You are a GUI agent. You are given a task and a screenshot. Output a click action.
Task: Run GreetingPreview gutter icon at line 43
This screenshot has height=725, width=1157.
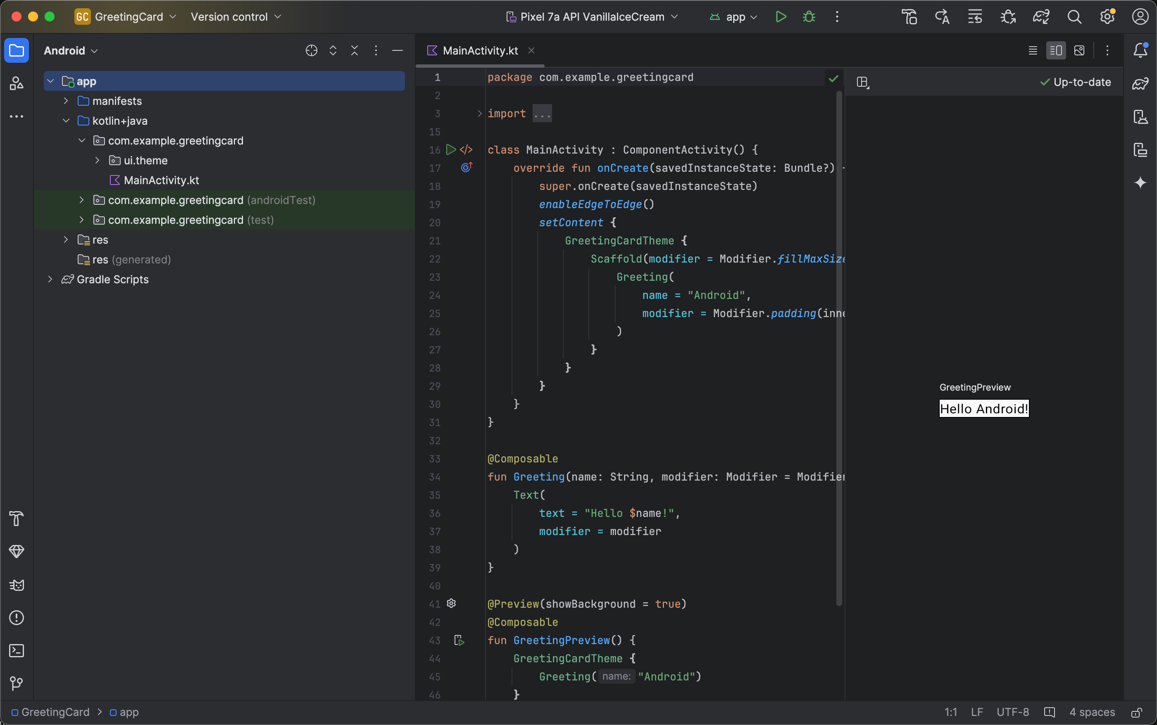tap(459, 640)
